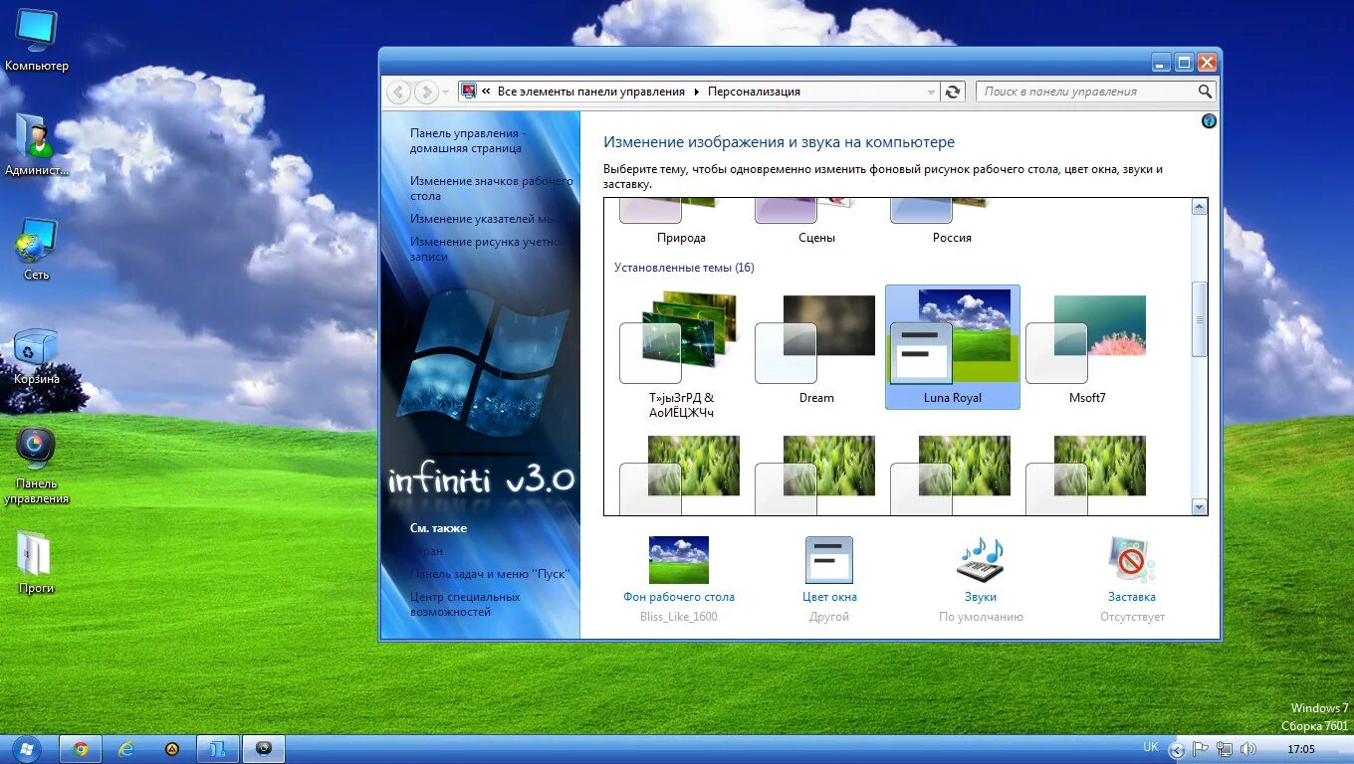Click the Фон рабочего стола wallpaper icon
This screenshot has width=1354, height=764.
pos(679,560)
